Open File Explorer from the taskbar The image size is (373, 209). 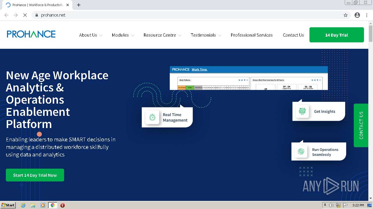point(33,205)
